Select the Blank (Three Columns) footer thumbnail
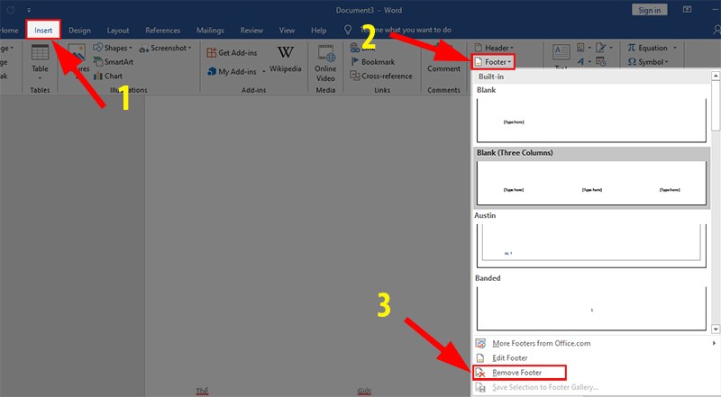 coord(591,183)
